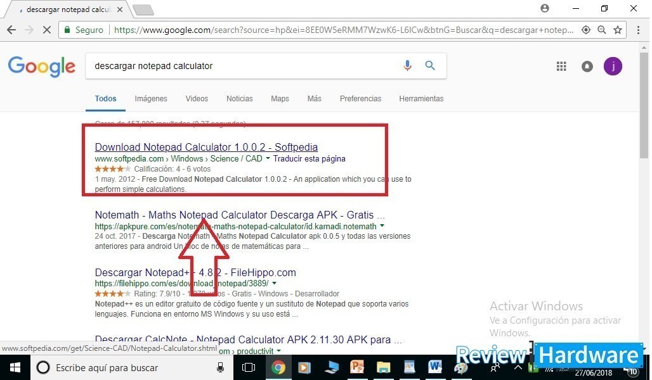Open Preferencias menu
This screenshot has height=380, width=652.
coord(360,98)
